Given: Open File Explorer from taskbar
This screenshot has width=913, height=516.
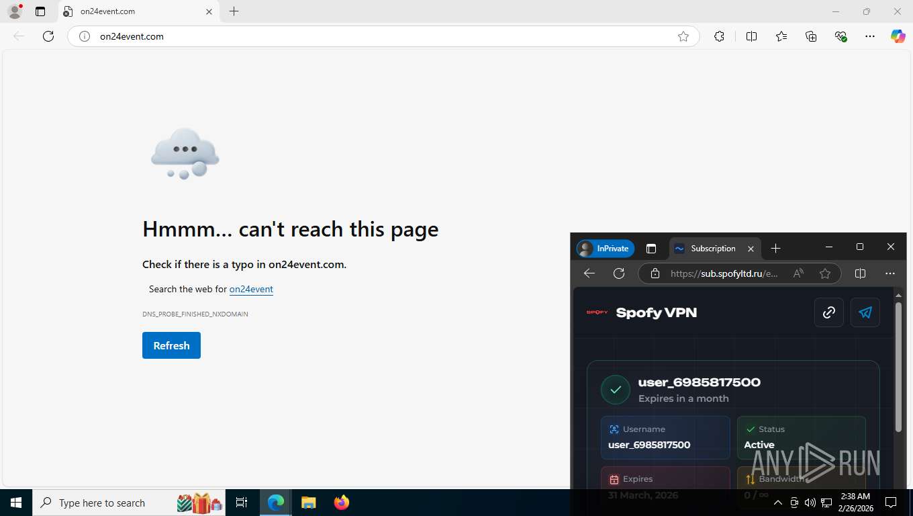Looking at the screenshot, I should click(308, 503).
